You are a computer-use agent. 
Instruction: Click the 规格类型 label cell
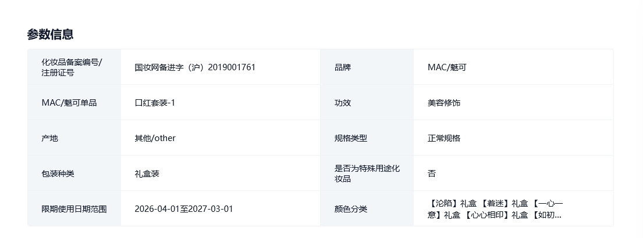(351, 138)
